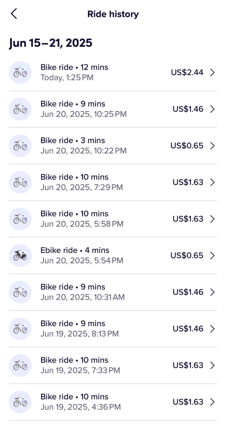View ride from Jun 19, 2025, 7:33 PM
226x426 pixels.
pyautogui.click(x=113, y=365)
